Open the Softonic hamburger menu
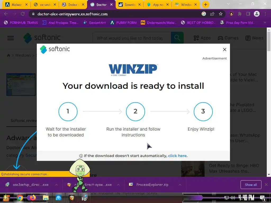 coord(11,38)
